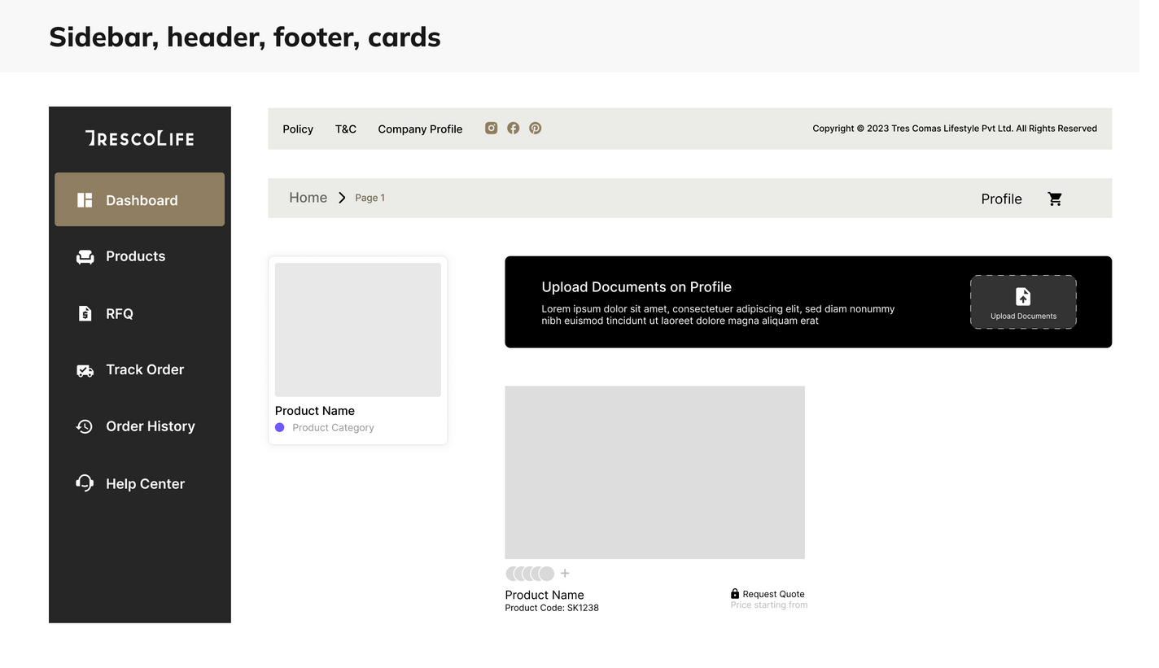Go to RFQ in sidebar

pyautogui.click(x=119, y=314)
